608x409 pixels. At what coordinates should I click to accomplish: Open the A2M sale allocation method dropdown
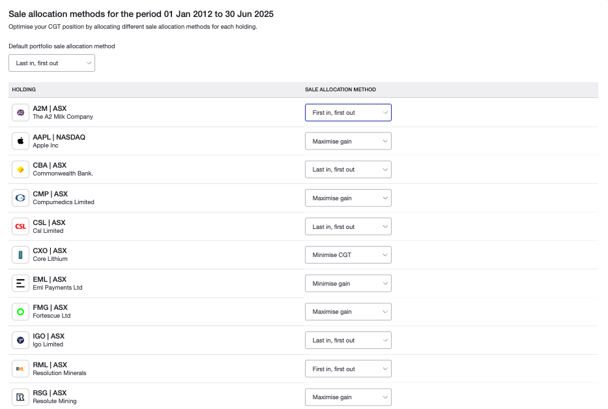(348, 113)
